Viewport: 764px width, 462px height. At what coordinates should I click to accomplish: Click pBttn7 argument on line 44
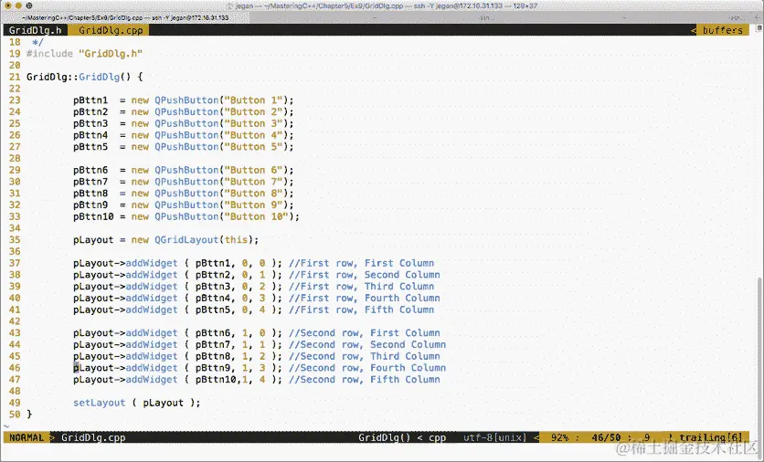(212, 345)
